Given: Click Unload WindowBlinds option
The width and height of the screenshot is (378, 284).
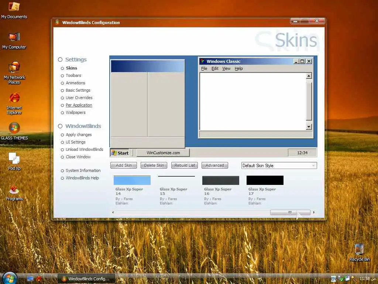Looking at the screenshot, I should (x=85, y=149).
